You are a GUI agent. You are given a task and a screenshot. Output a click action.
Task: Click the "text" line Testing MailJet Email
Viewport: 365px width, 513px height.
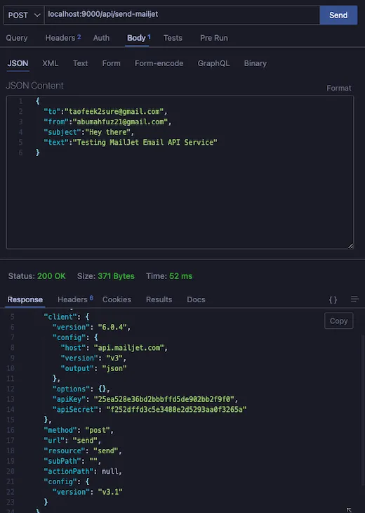131,143
